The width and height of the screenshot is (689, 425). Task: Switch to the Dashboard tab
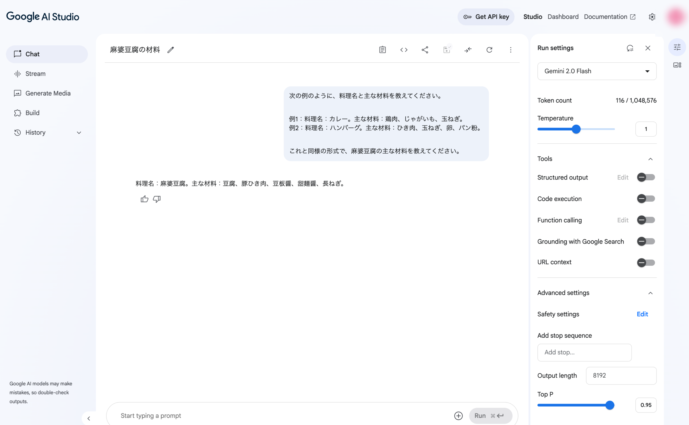(x=563, y=17)
